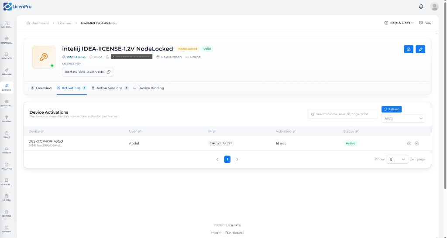Click the device search field

pyautogui.click(x=343, y=114)
